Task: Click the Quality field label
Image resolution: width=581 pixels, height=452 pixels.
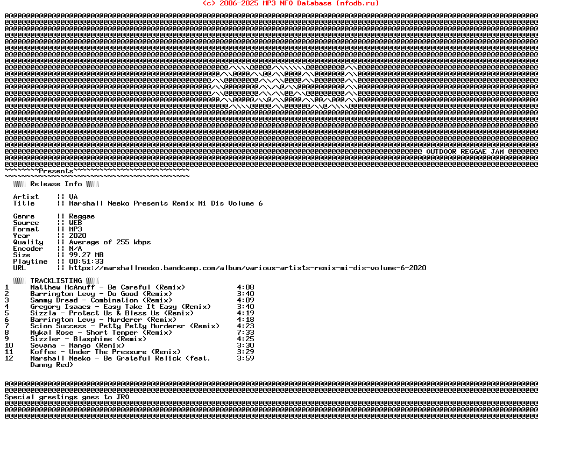Action: pyautogui.click(x=28, y=242)
